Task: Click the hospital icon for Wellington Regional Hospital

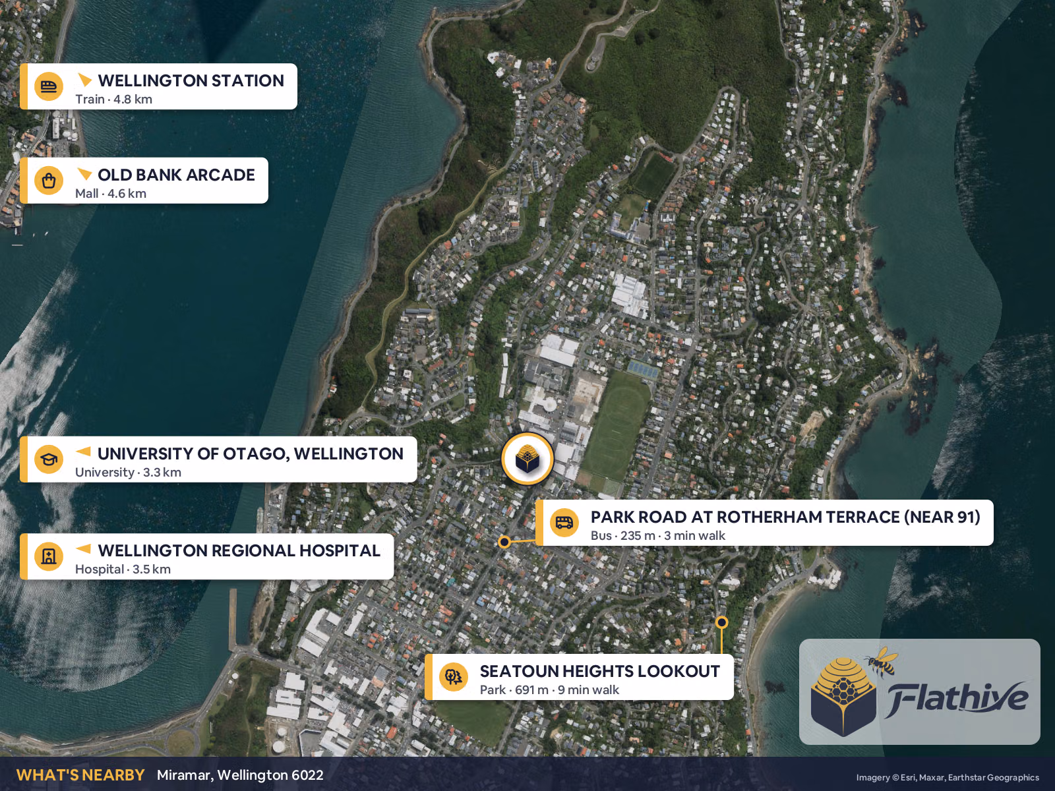Action: point(49,556)
